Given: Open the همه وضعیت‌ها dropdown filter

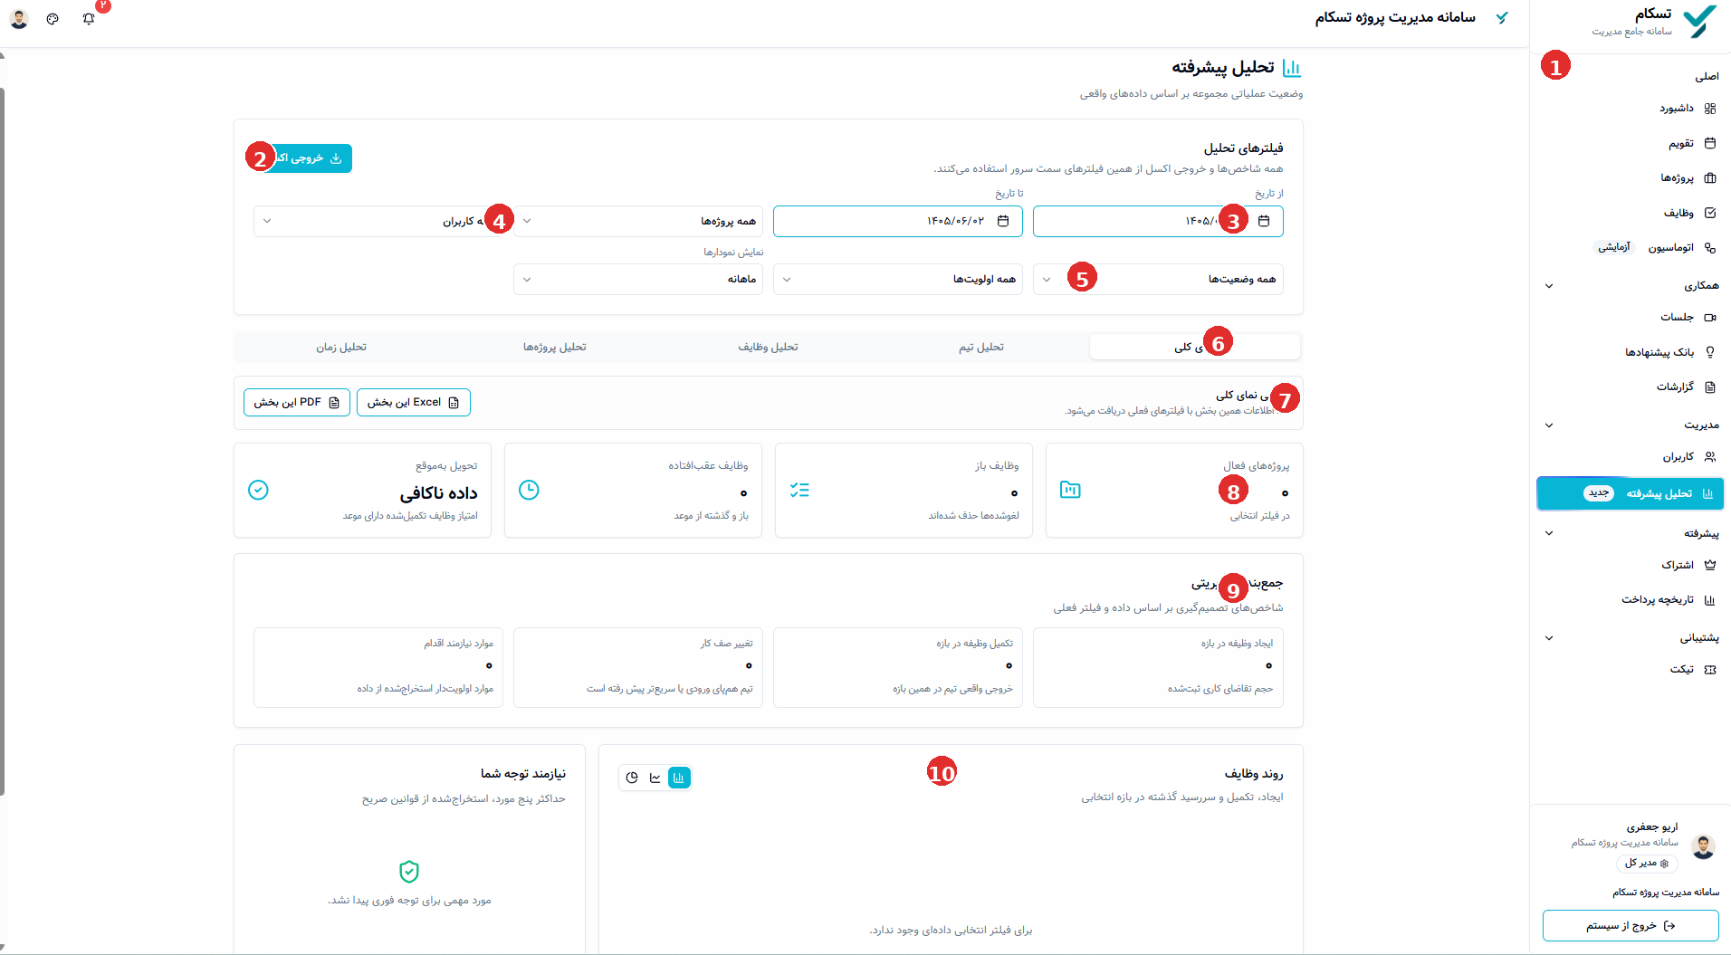Looking at the screenshot, I should coord(1158,279).
